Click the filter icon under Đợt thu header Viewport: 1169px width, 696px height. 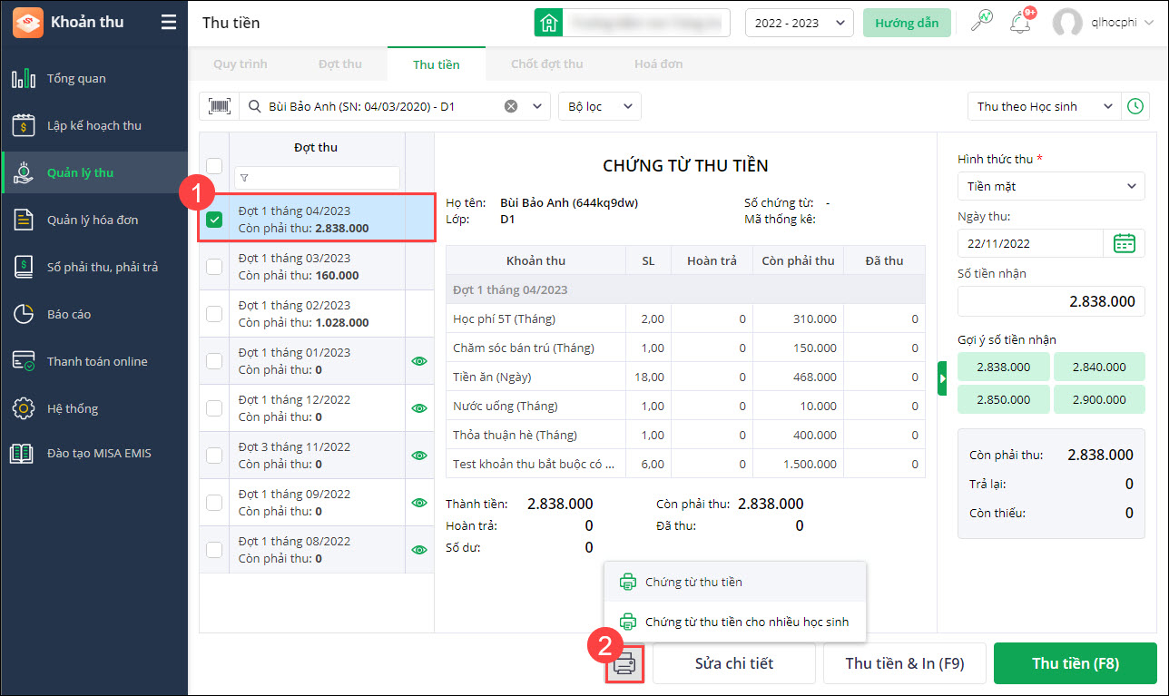[x=244, y=178]
